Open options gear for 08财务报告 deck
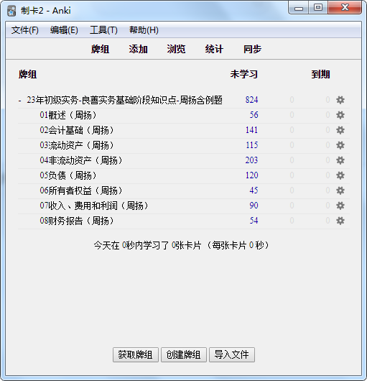 (x=340, y=221)
